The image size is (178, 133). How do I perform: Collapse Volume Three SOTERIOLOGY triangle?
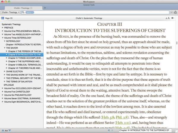[x=2, y=38]
